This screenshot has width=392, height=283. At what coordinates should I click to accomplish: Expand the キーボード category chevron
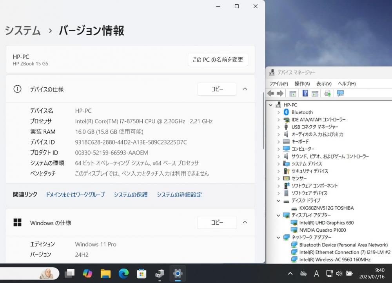[x=278, y=142]
